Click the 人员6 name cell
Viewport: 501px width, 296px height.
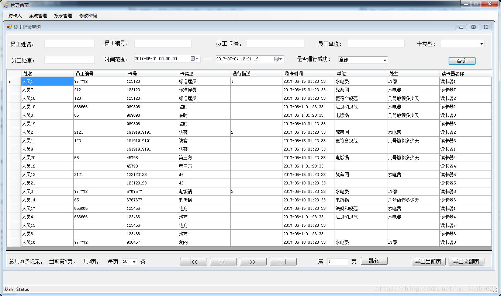(x=47, y=234)
